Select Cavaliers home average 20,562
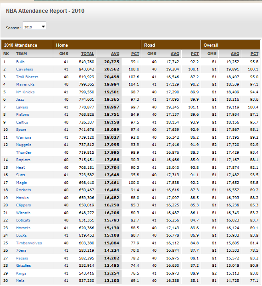The height and width of the screenshot is (286, 262). coord(111,69)
